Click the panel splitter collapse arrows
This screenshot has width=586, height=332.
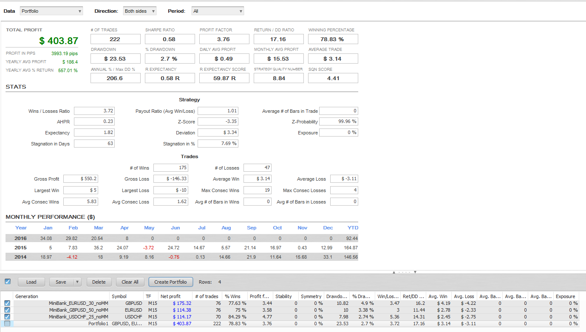(405, 272)
